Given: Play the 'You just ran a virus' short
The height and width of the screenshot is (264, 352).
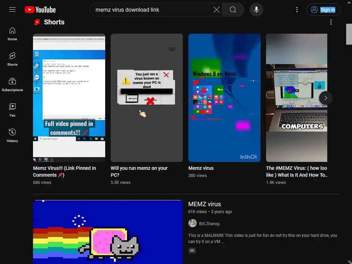Looking at the screenshot, I should [x=146, y=98].
